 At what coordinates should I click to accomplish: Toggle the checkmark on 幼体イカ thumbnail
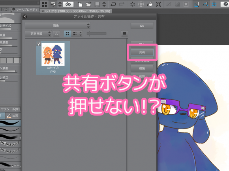[x=39, y=44]
